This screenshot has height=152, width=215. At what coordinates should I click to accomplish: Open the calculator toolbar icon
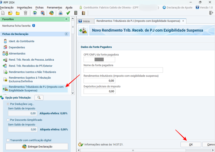pyautogui.click(x=76, y=13)
